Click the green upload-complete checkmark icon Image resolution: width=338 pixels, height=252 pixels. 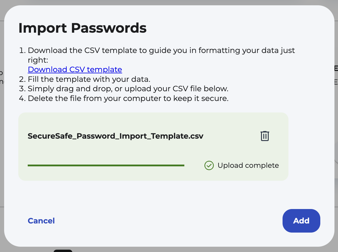click(x=209, y=165)
